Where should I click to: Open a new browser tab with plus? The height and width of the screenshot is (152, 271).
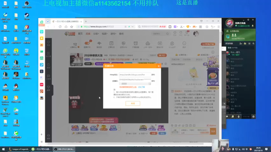click(86, 22)
